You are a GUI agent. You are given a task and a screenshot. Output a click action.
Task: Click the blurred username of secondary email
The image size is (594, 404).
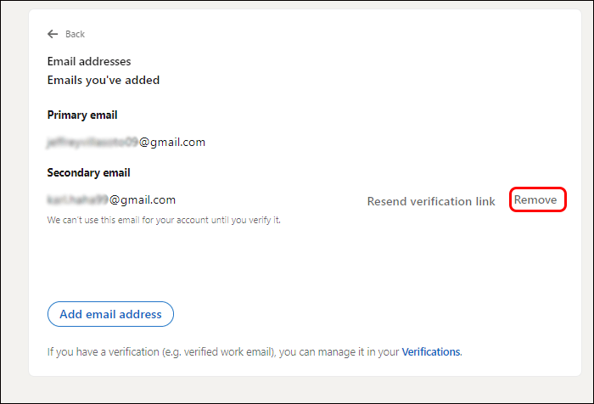[78, 199]
